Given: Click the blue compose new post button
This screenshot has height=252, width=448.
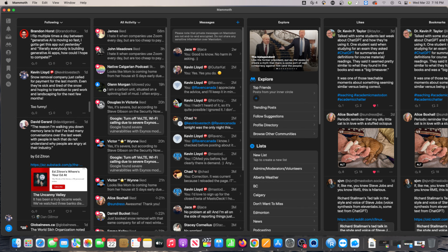Looking at the screenshot, I should (x=9, y=228).
